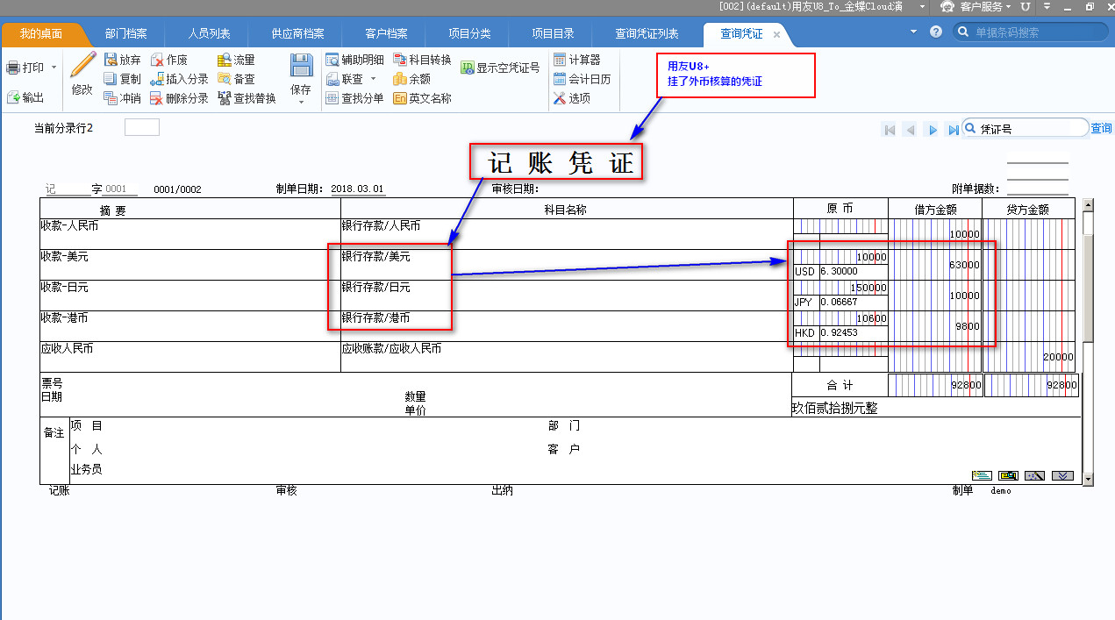Jump to the first voucher arrow

pyautogui.click(x=890, y=130)
